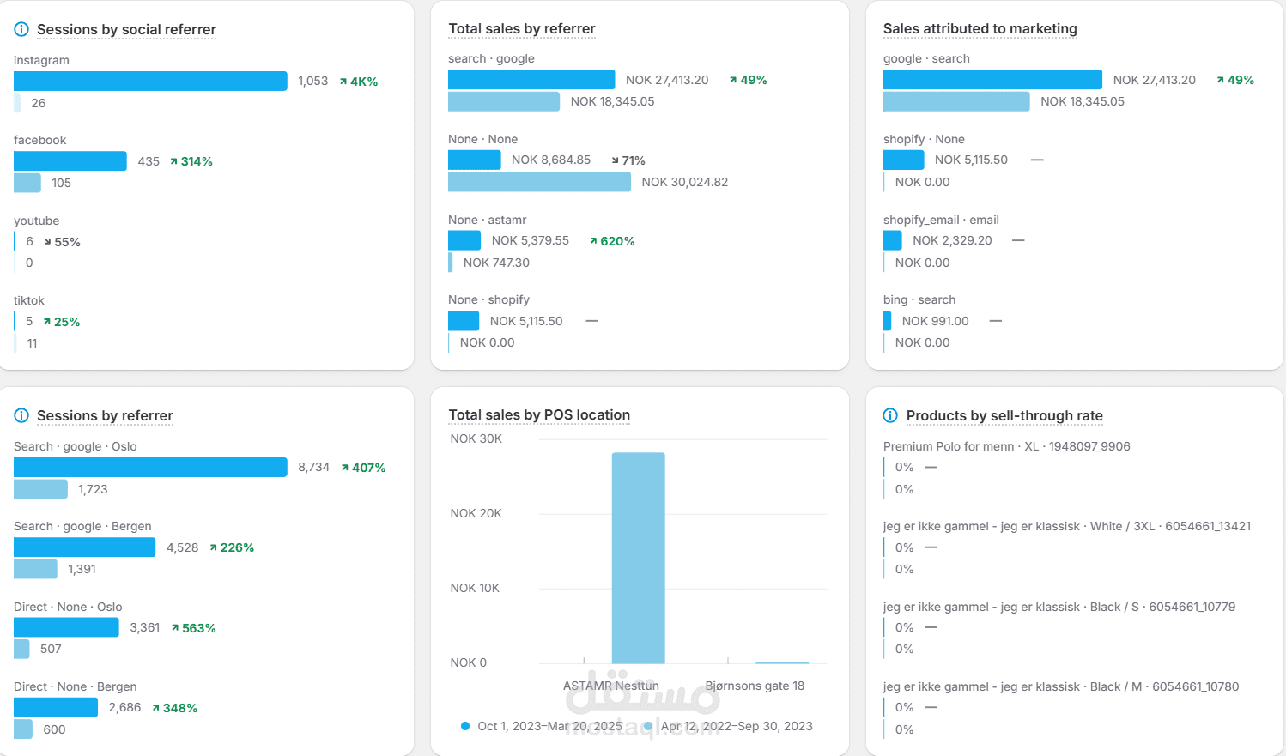Click the Search · google · Oslo 8,734 bar
This screenshot has height=756, width=1286.
[150, 467]
